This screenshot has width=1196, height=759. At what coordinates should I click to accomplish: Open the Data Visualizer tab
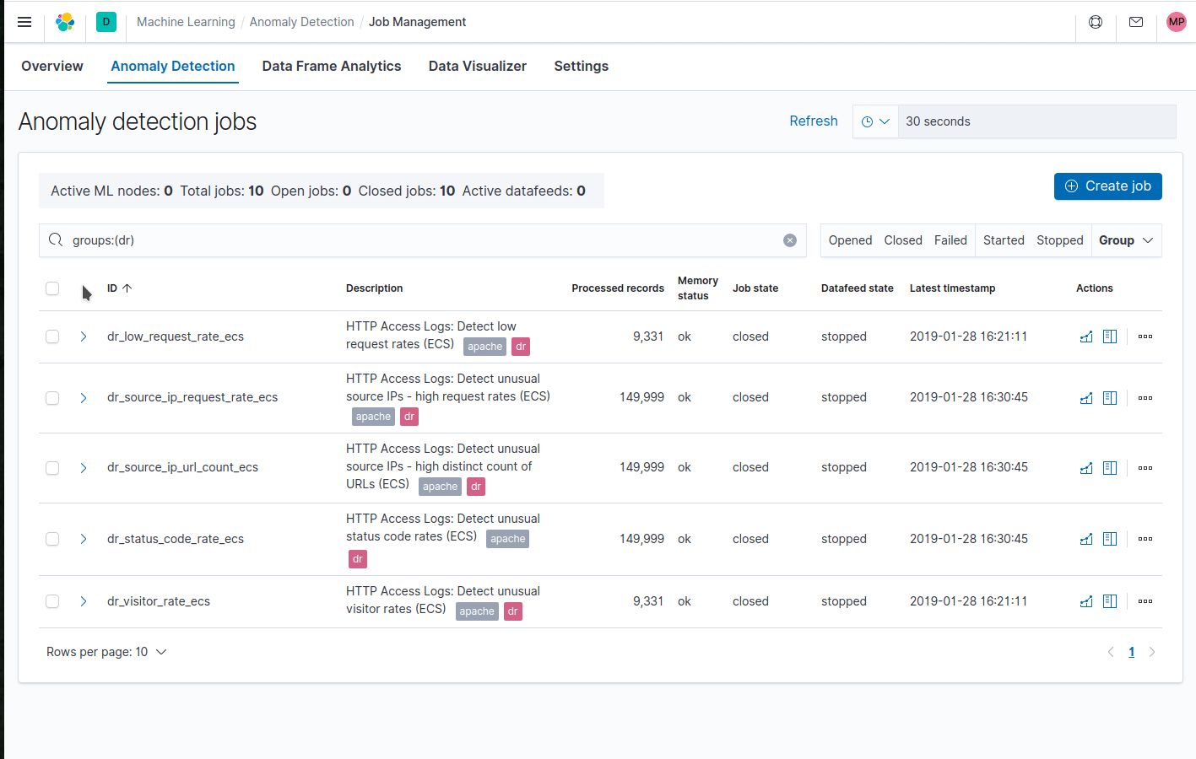(x=477, y=66)
